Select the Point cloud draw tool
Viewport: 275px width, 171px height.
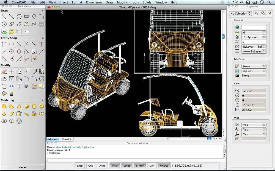click(x=26, y=24)
